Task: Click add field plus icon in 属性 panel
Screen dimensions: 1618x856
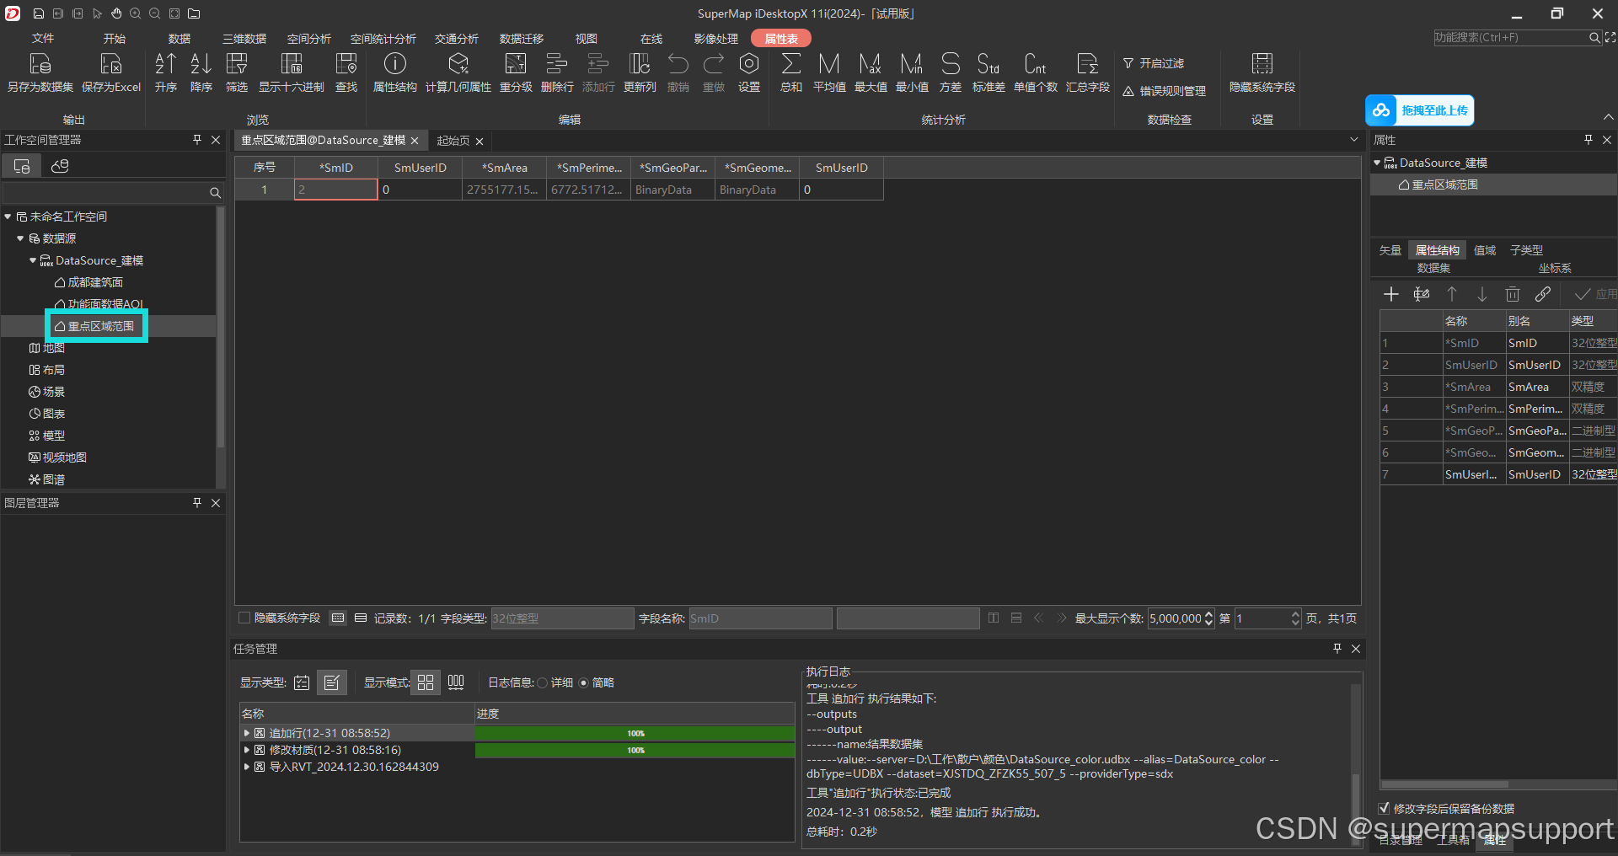Action: [x=1391, y=294]
